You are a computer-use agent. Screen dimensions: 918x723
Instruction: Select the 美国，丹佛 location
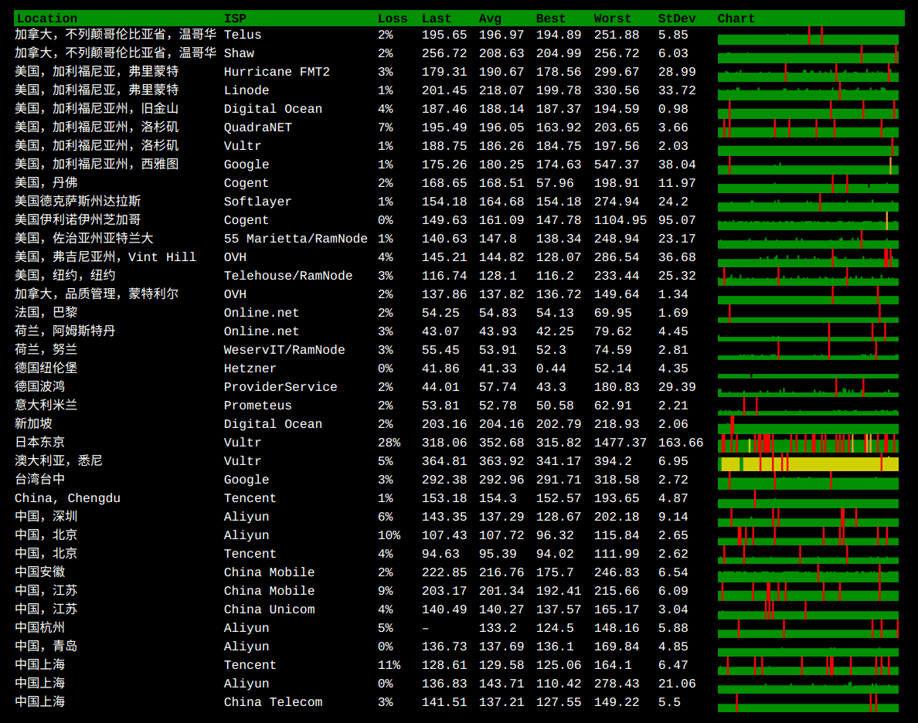pos(46,182)
